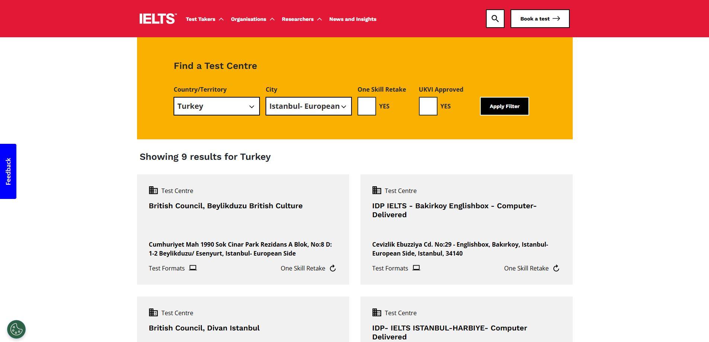Open Organisations navigation item
The image size is (709, 342).
248,19
